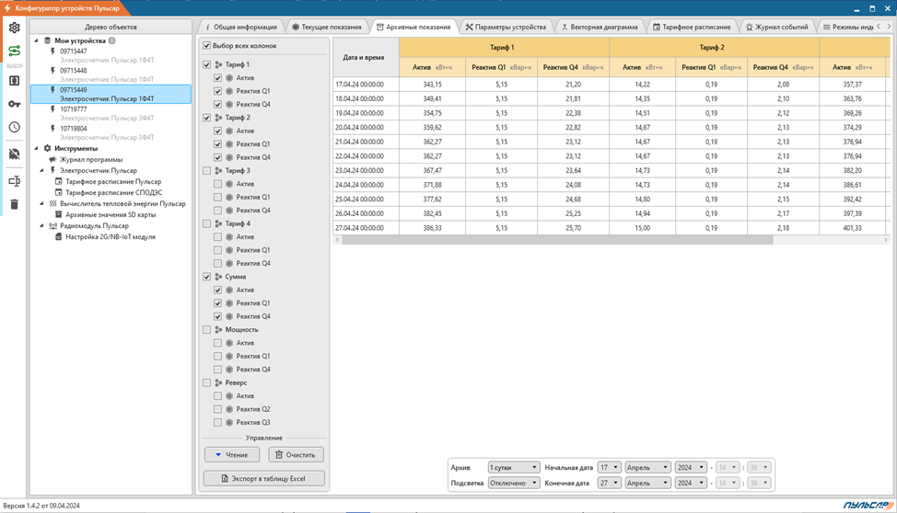This screenshot has height=513, width=897.
Task: Click the group icon beside Мощность
Action: [x=218, y=330]
